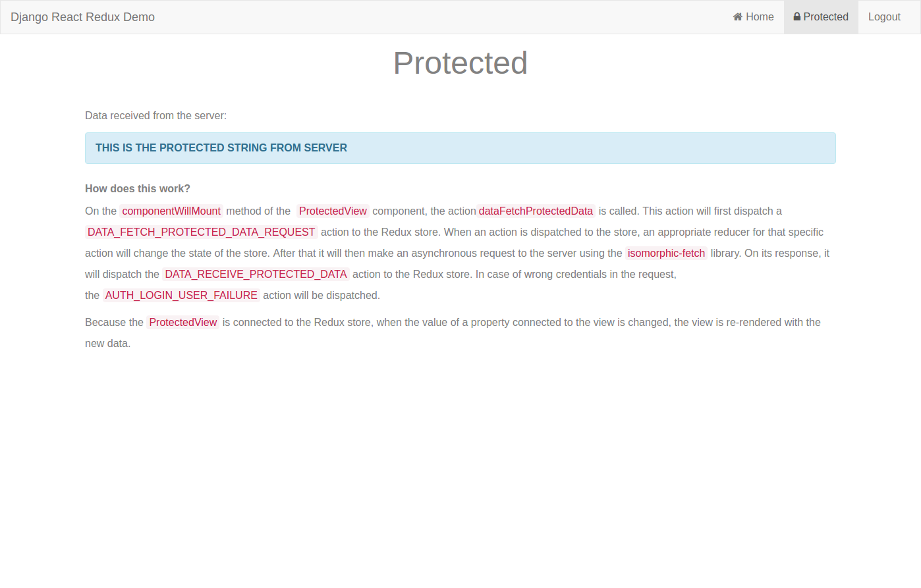Click the lock icon in the Protected tab

pos(797,16)
